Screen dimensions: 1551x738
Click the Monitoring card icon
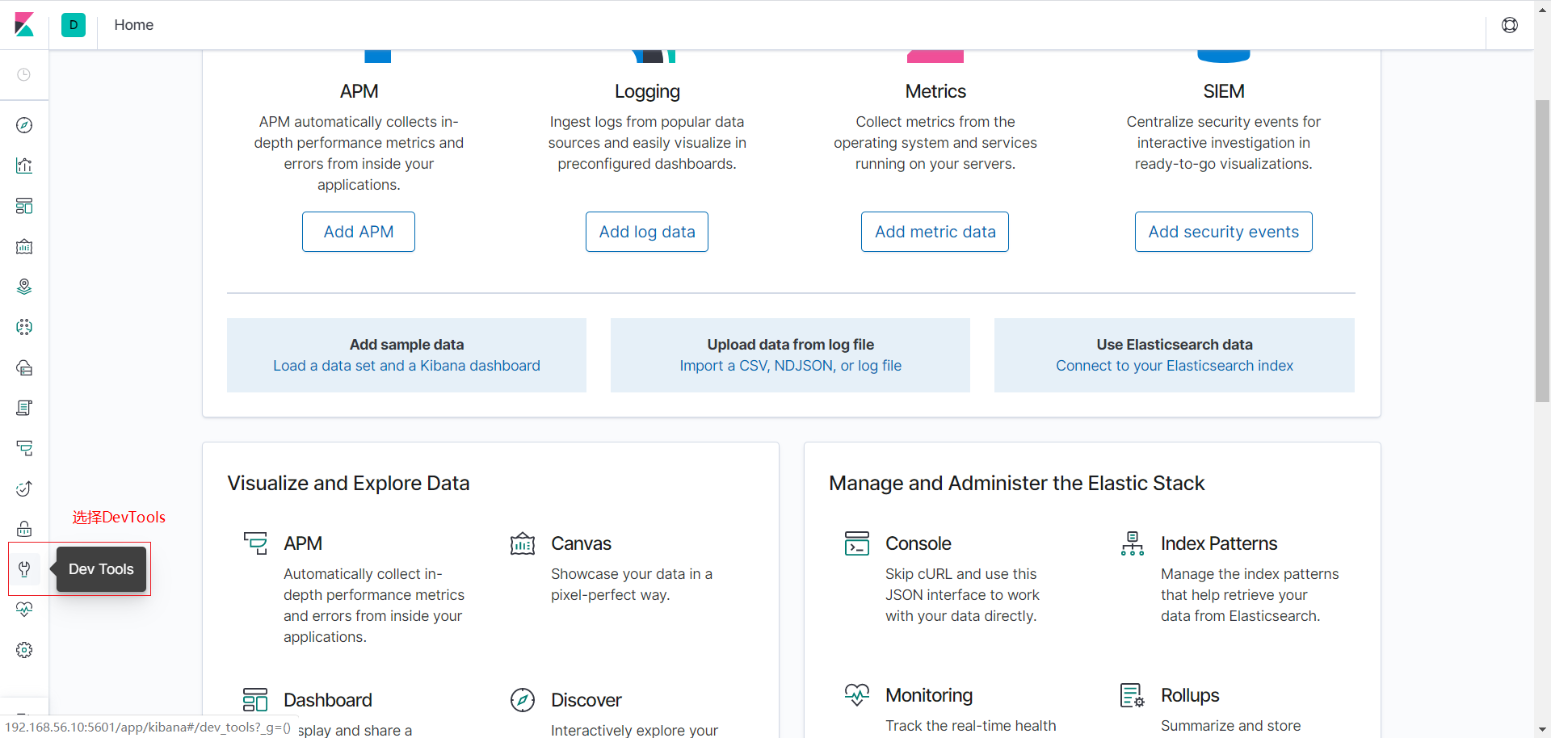(857, 695)
